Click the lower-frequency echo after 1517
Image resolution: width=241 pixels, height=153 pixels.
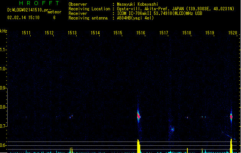click(x=172, y=129)
